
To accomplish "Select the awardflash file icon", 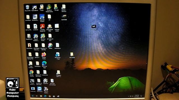I will click(28, 18).
